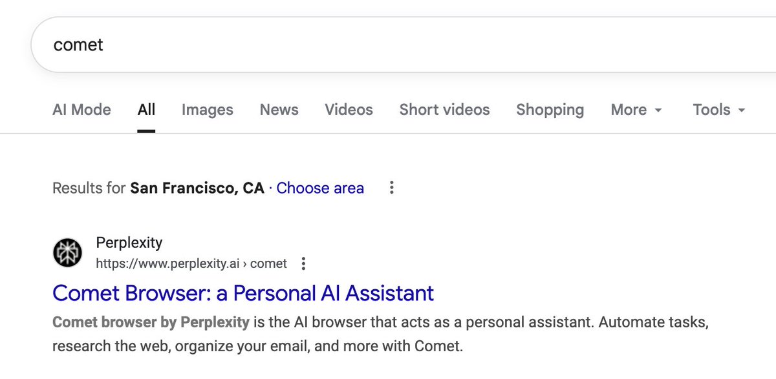Go to the News tab
776x379 pixels.
pos(279,110)
